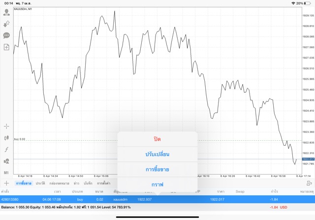This screenshot has width=315, height=220.
Task: Tap the objects shapes icon
Action: pos(6,161)
